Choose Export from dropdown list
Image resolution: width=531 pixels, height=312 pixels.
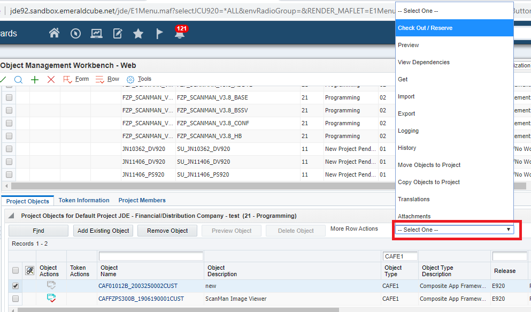(x=455, y=113)
